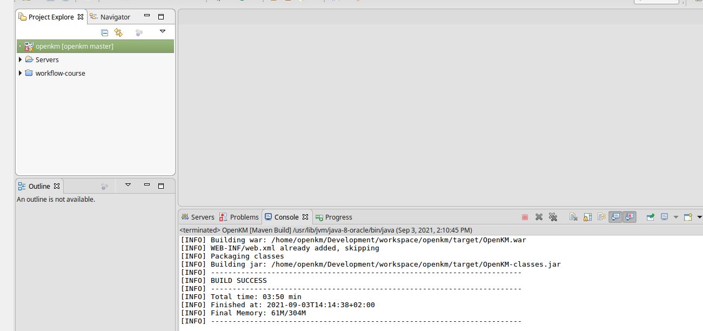
Task: Pin the current console
Action: 651,217
